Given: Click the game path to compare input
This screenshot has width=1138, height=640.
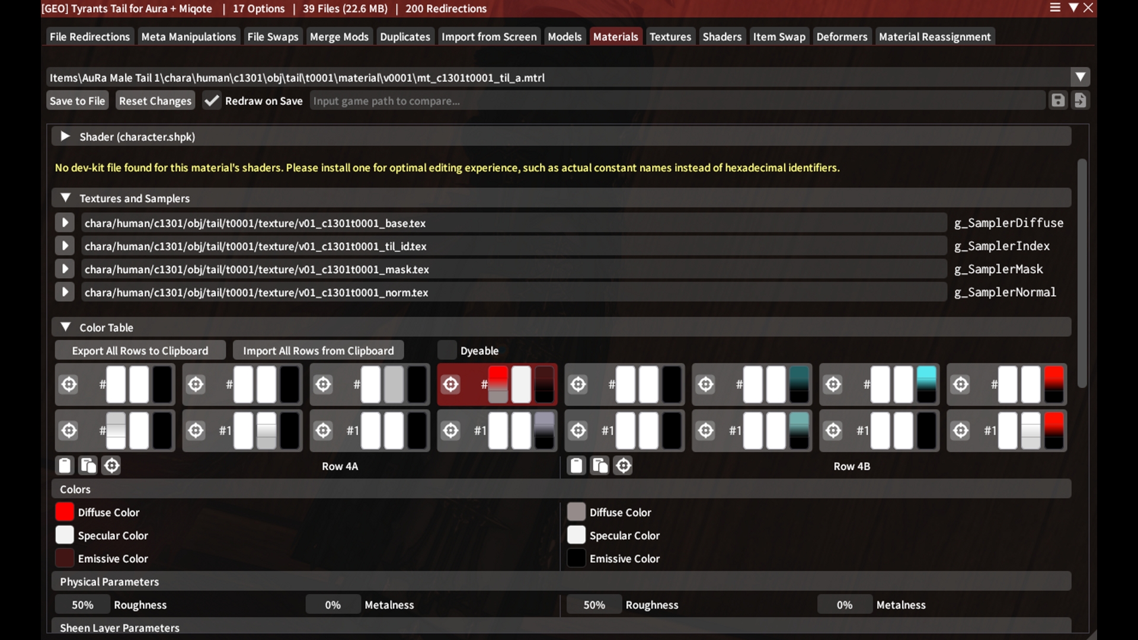Looking at the screenshot, I should (677, 101).
